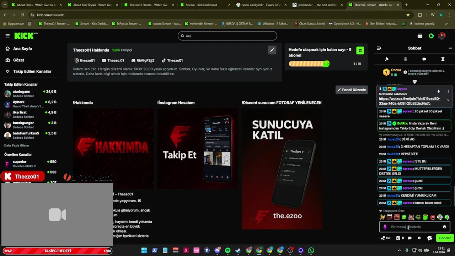The width and height of the screenshot is (455, 256).
Task: Click the green KICK logo
Action: (26, 36)
